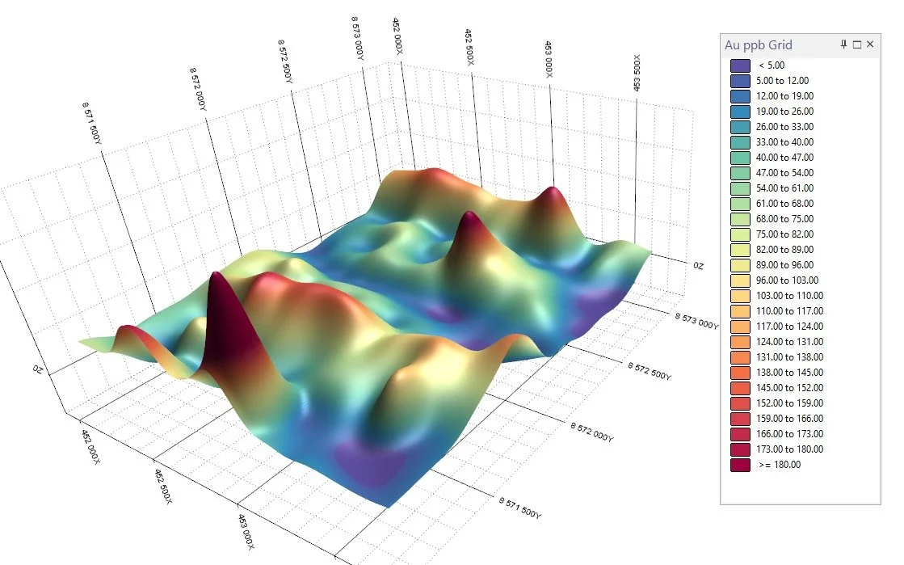This screenshot has width=904, height=565.
Task: Select the 19.00 to 26.00 color swatch
Action: pos(740,112)
